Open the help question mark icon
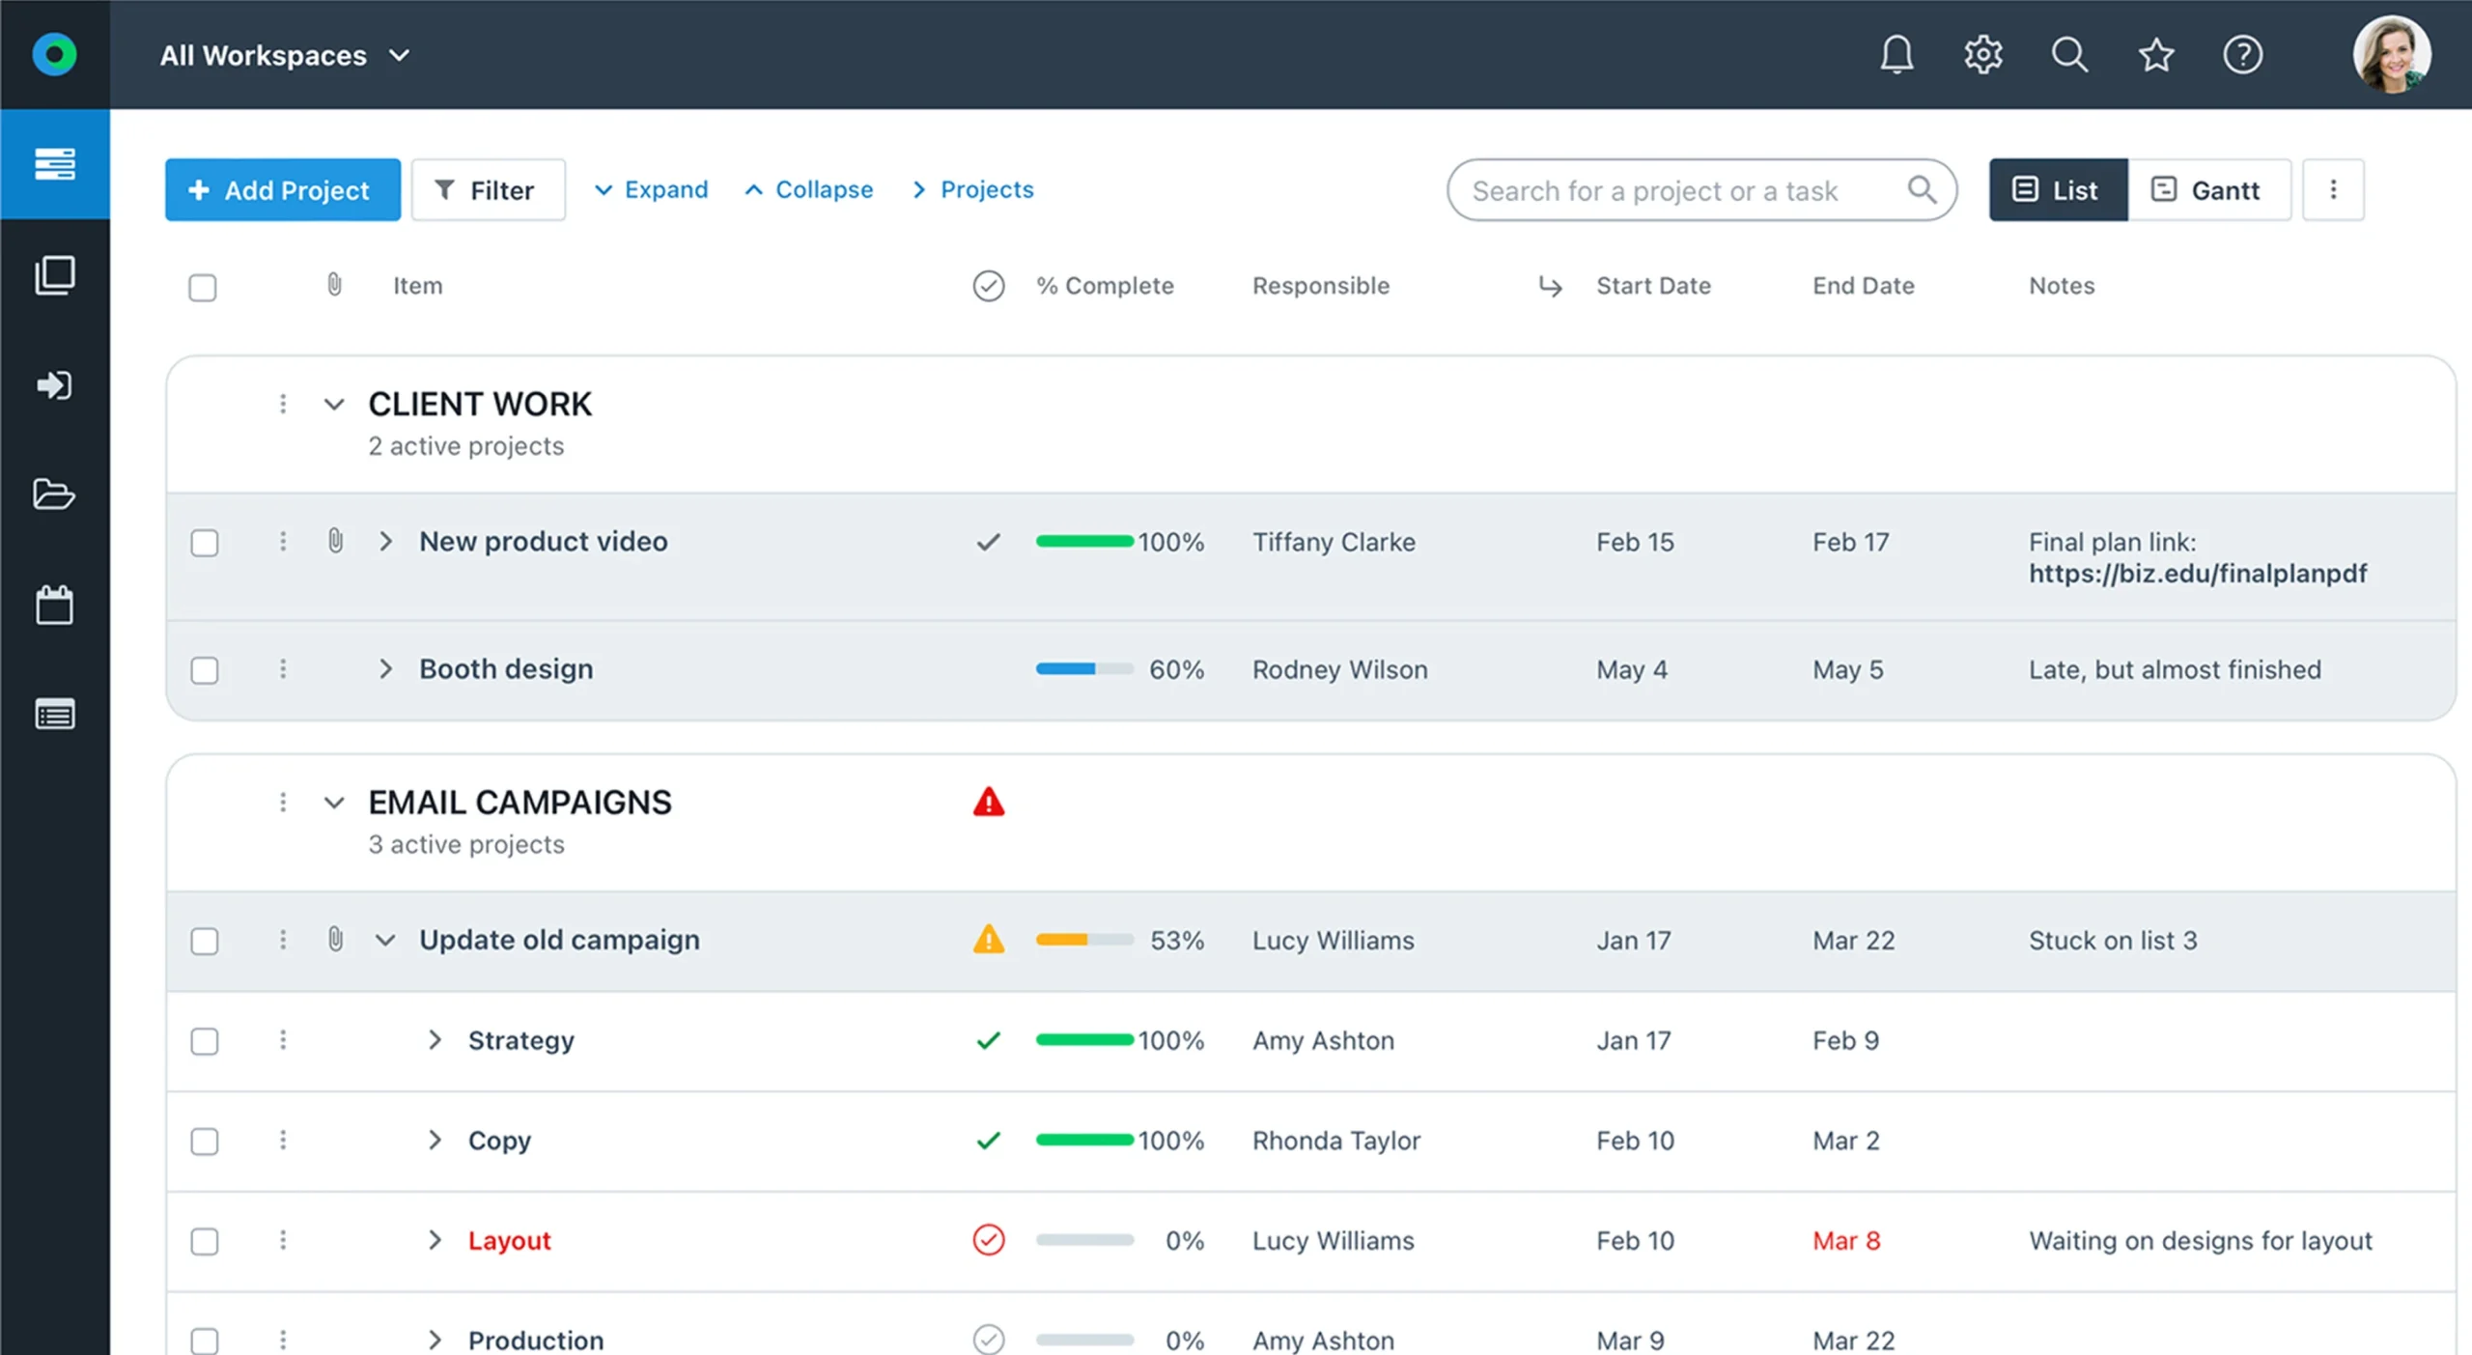Viewport: 2472px width, 1355px height. click(2242, 54)
